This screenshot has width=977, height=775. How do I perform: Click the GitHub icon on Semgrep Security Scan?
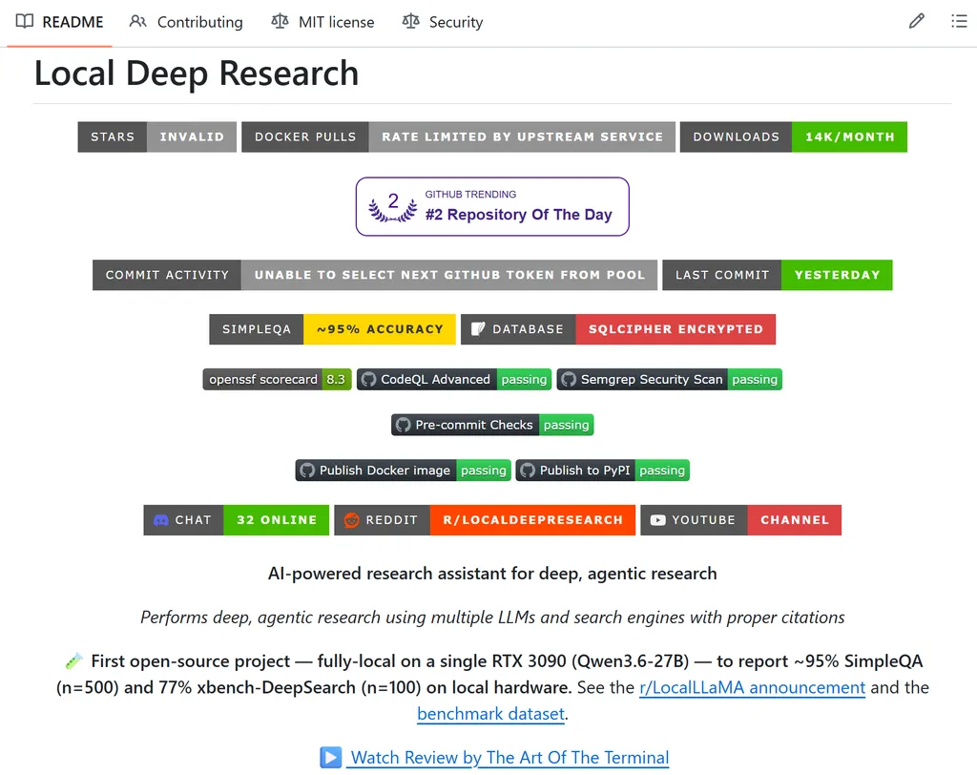569,379
